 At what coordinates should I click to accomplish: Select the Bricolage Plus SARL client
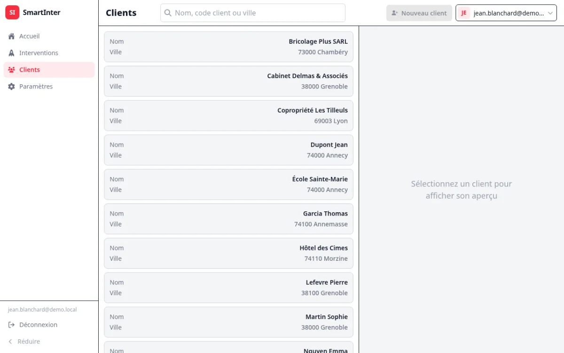click(228, 47)
